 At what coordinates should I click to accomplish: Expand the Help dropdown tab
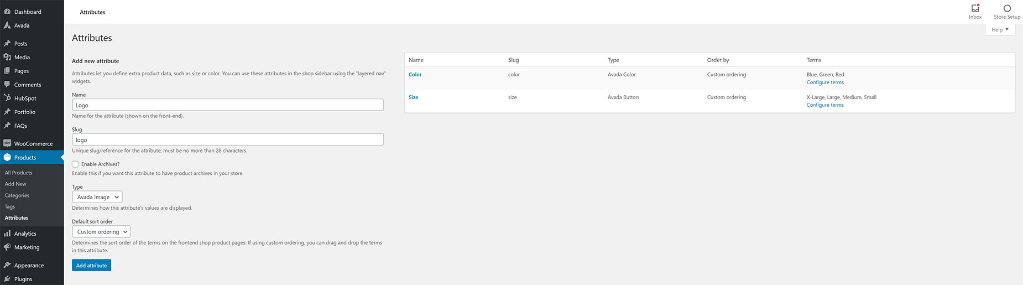click(1000, 30)
